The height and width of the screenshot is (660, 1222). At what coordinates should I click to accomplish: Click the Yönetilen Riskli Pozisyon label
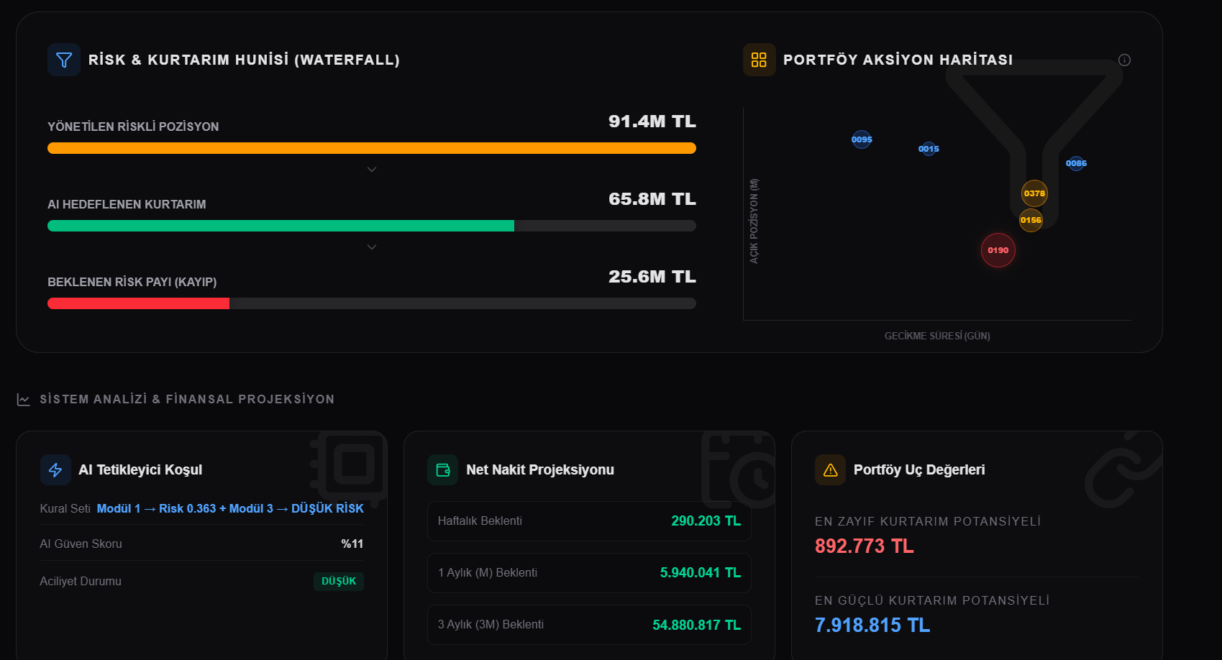point(133,127)
